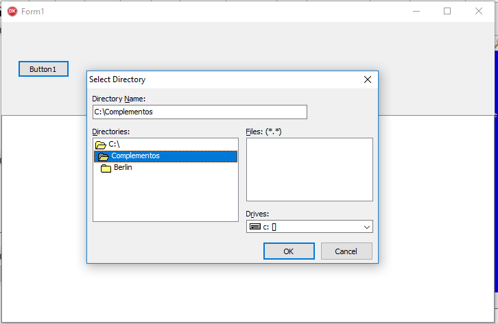
Task: Close the Form1 window
Action: [479, 12]
